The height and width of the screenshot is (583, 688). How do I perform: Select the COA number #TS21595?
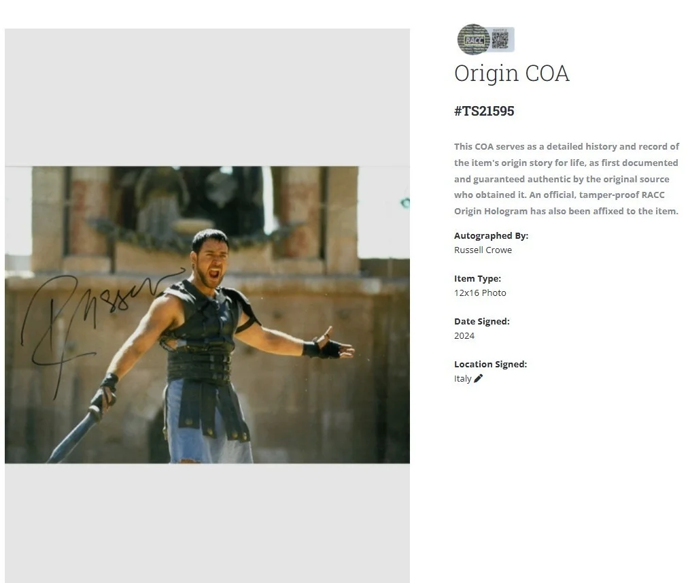[484, 111]
